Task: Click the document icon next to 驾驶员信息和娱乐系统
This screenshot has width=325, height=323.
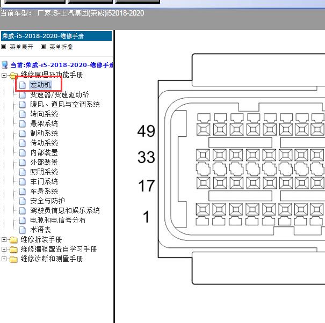Action: (x=23, y=210)
